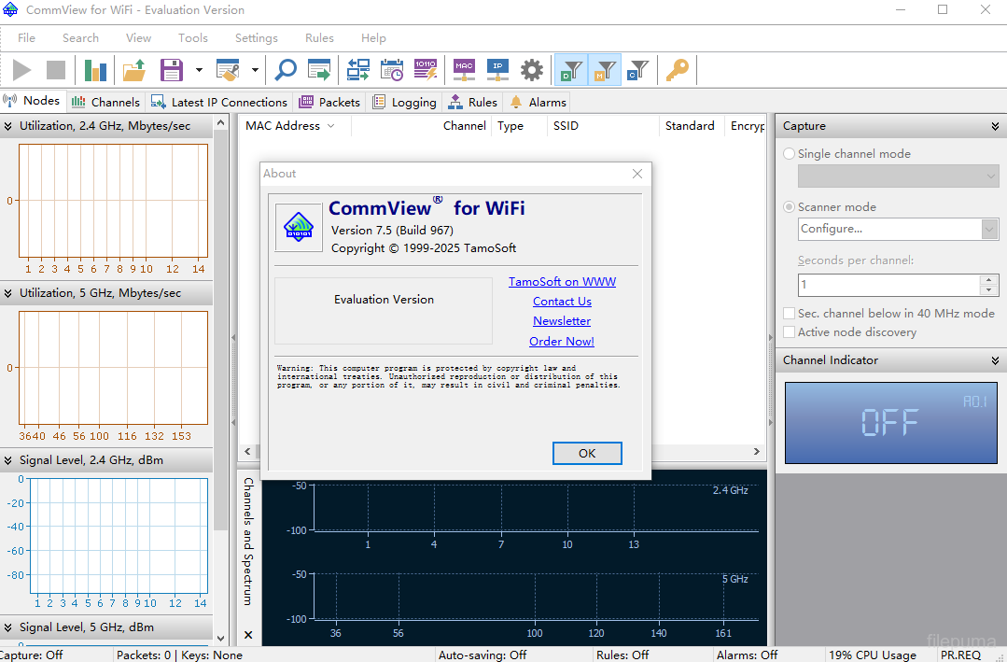Collapse the Channel Indicator panel
1007x662 pixels.
coord(995,360)
